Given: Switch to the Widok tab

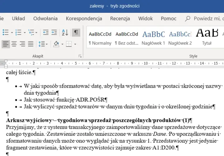Looking at the screenshot, I should pos(145,18).
